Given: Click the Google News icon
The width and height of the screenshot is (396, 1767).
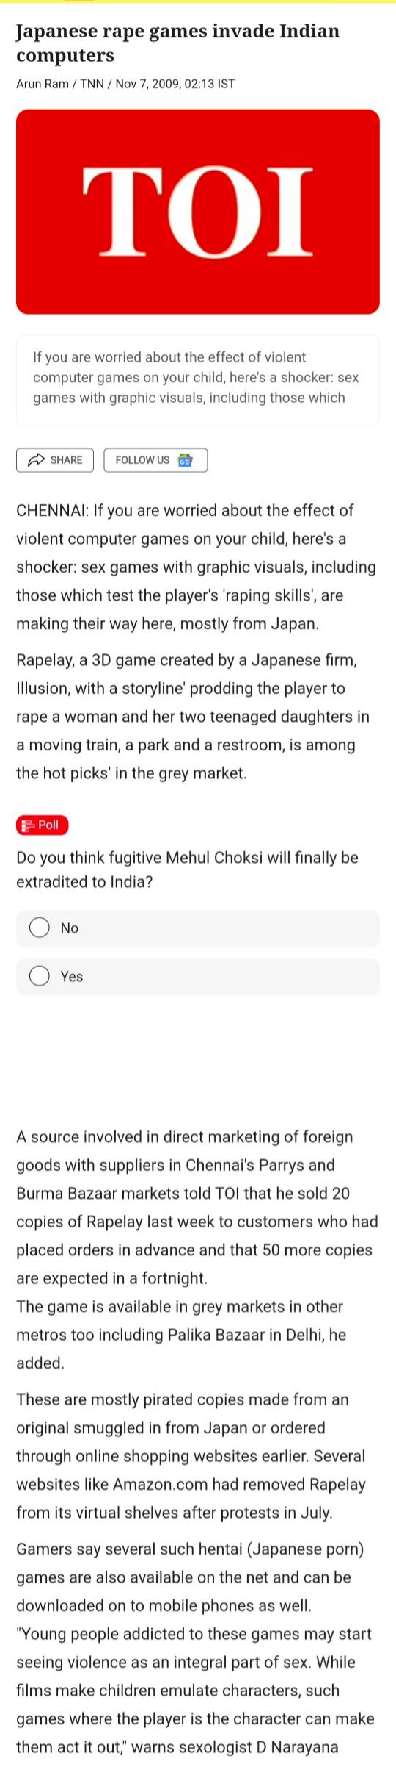Looking at the screenshot, I should 185,460.
